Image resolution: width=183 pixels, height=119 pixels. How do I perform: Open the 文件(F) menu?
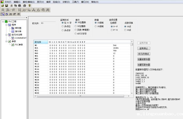coord(8,2)
